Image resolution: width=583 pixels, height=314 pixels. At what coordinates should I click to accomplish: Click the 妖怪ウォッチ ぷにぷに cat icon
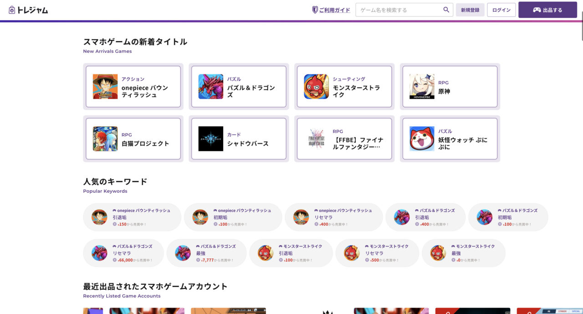pos(422,139)
